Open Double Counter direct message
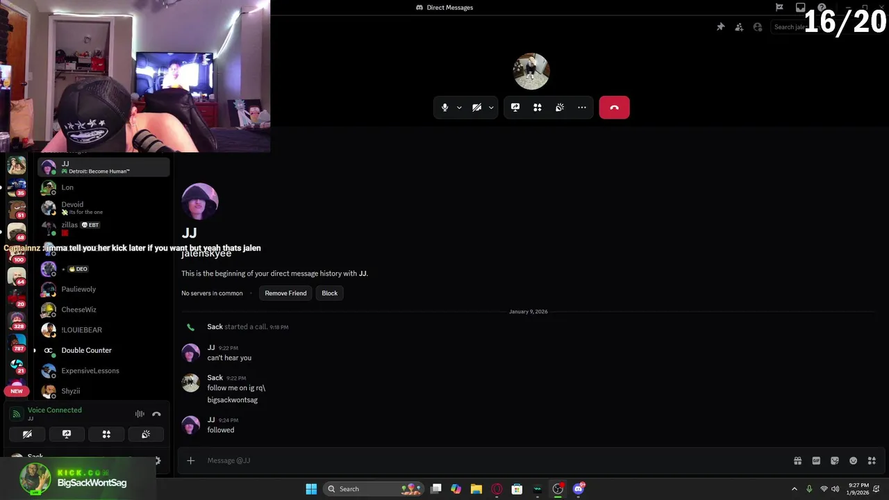The width and height of the screenshot is (889, 500). (x=103, y=350)
